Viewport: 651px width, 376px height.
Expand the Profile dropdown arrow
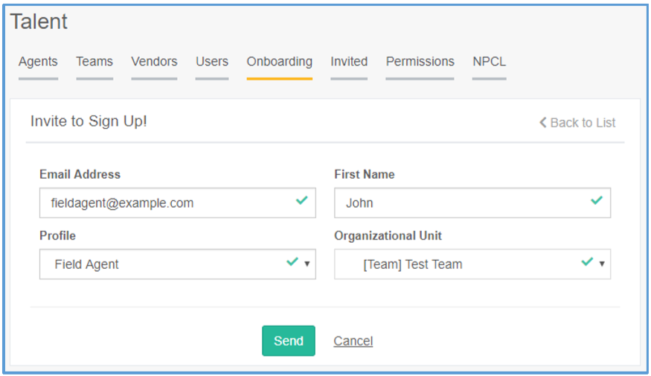tap(307, 264)
